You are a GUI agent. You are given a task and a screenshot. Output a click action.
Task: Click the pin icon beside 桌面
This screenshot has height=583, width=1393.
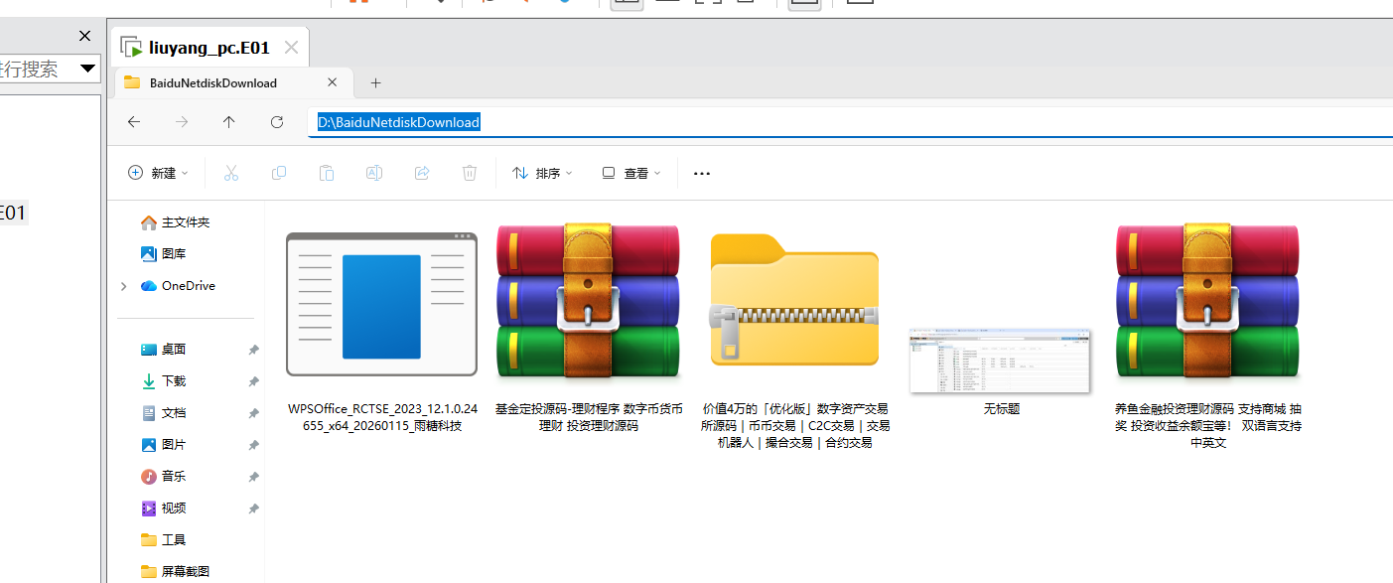click(253, 350)
